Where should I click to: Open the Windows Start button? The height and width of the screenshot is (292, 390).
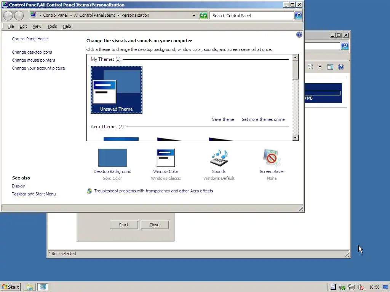[x=10, y=287]
